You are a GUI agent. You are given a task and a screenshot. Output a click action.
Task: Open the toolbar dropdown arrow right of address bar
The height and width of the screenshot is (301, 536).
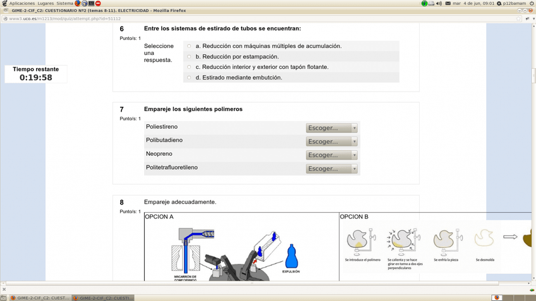(533, 19)
